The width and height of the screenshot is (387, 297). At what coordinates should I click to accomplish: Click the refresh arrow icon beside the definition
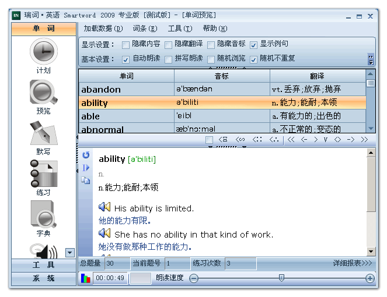[86, 155]
